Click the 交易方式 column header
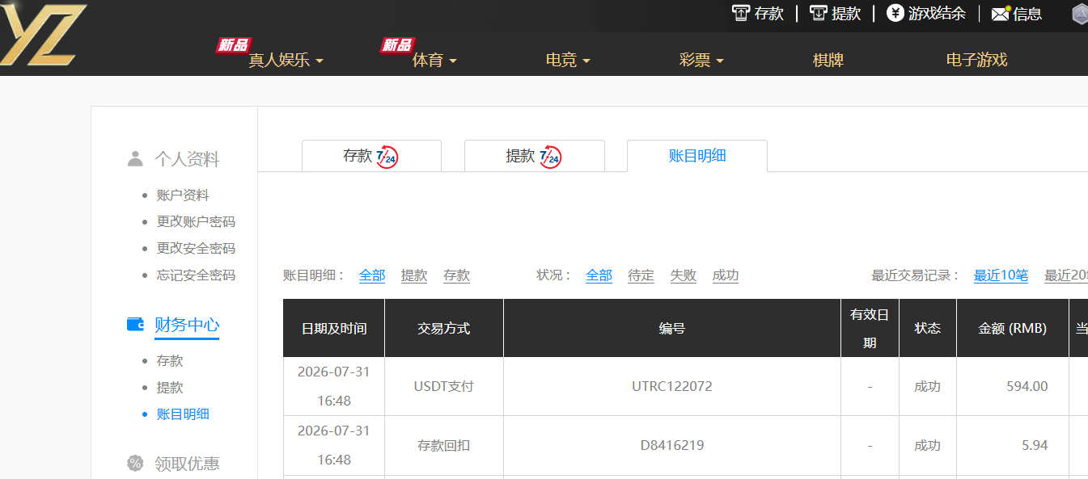 click(444, 328)
